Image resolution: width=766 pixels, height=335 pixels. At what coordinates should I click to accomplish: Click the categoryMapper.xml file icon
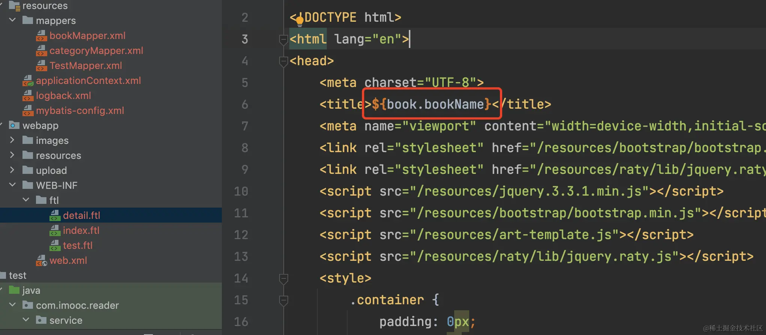click(41, 51)
